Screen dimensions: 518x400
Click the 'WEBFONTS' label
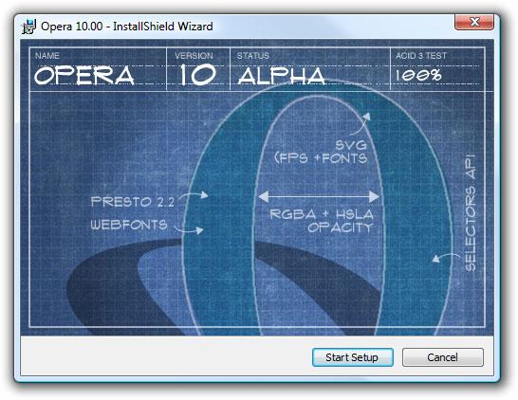129,225
